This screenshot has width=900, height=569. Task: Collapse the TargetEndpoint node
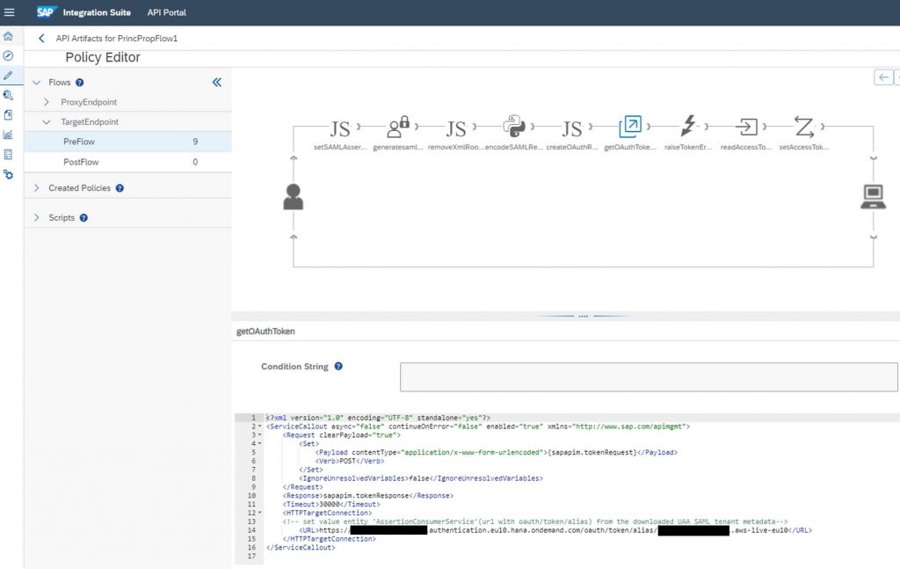[47, 122]
